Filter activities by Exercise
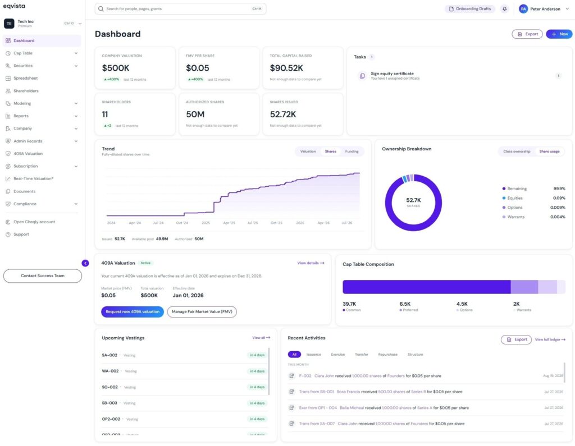 [x=337, y=355]
